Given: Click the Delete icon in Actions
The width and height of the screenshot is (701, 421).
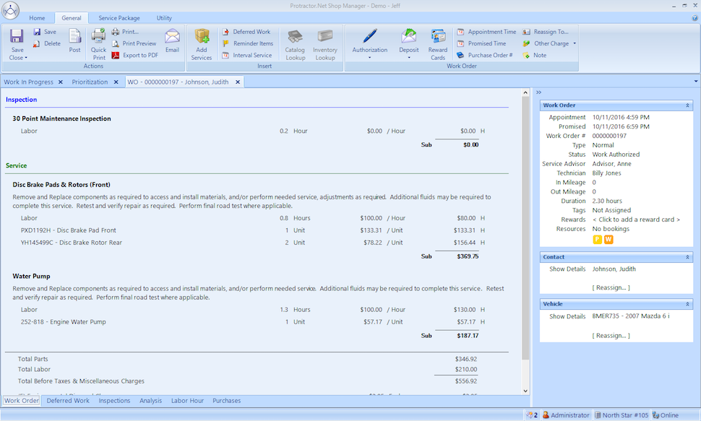Looking at the screenshot, I should (37, 43).
